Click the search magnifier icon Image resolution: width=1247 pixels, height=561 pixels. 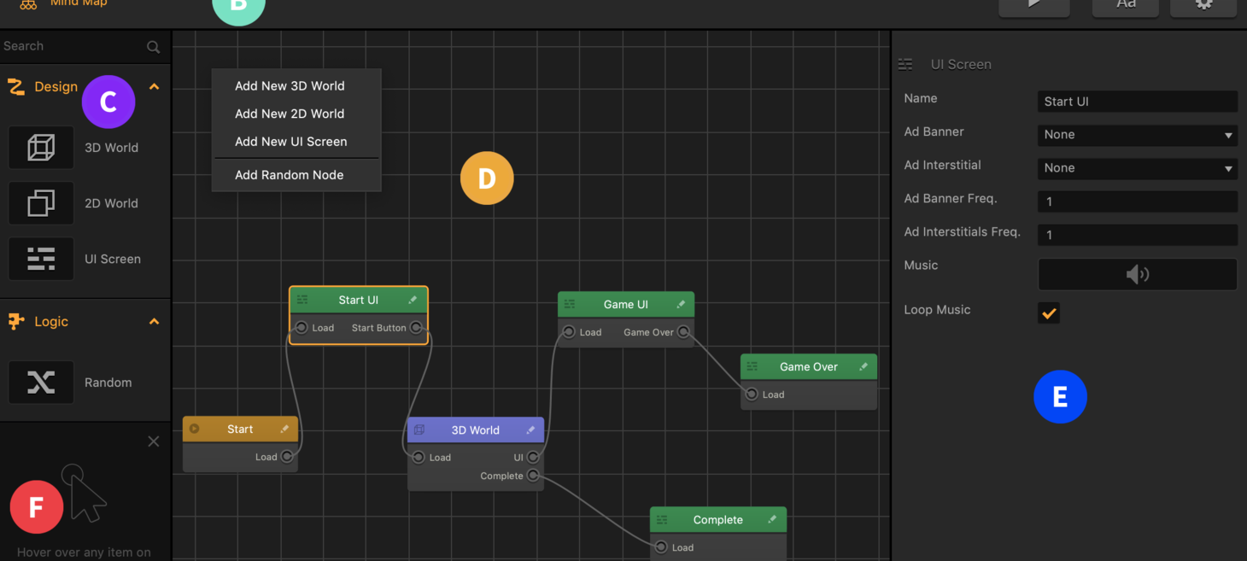point(154,47)
